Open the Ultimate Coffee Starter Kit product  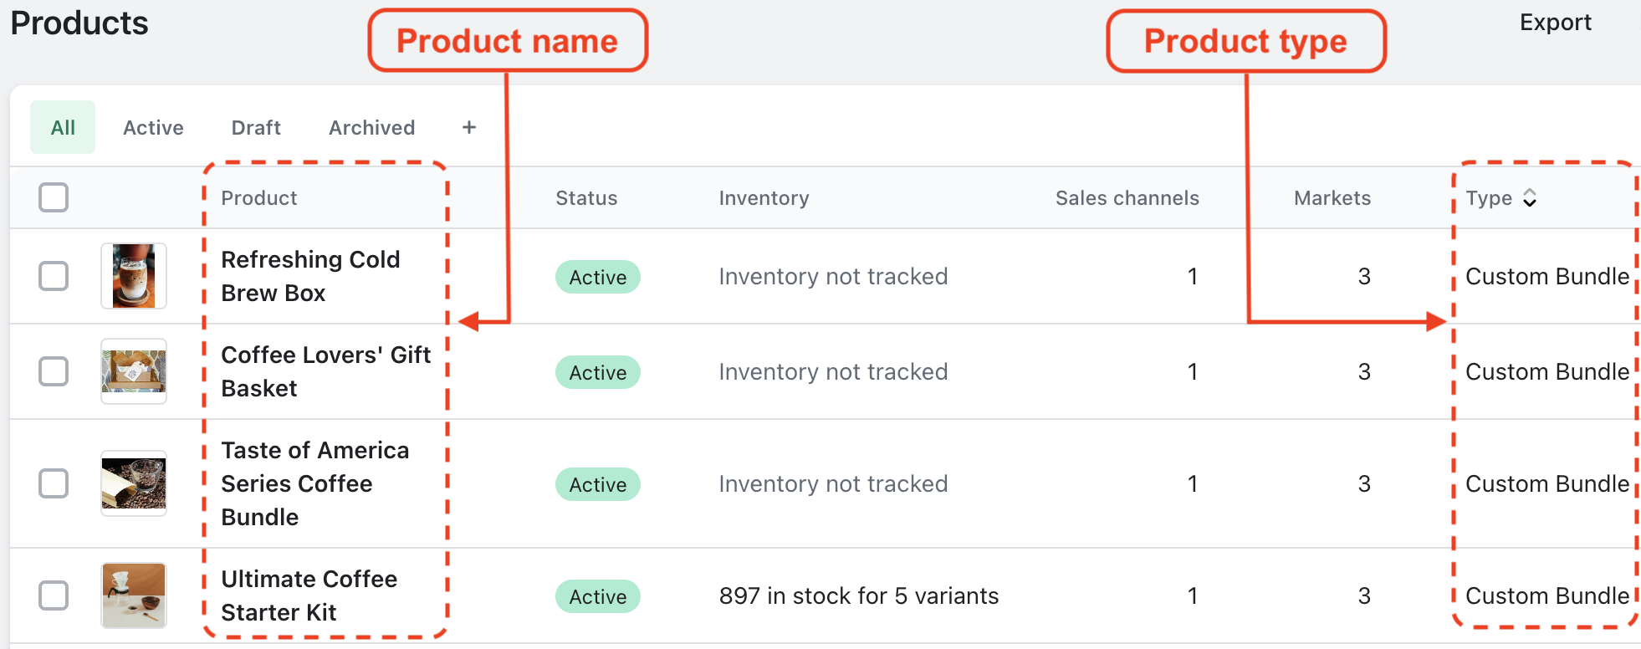pyautogui.click(x=309, y=595)
